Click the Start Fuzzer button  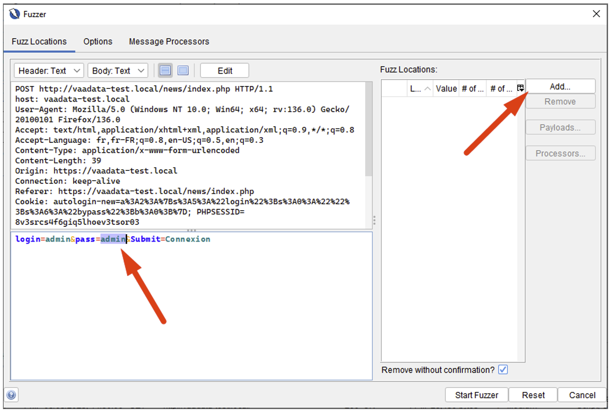[476, 395]
